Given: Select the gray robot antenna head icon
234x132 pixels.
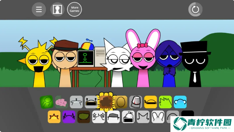Looking at the screenshot, I should pyautogui.click(x=91, y=102).
